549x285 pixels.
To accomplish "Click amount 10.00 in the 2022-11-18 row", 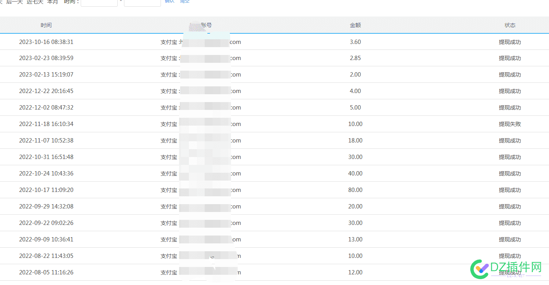I will [355, 124].
